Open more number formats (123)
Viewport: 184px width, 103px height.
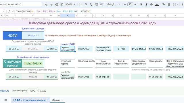(x=101, y=5)
